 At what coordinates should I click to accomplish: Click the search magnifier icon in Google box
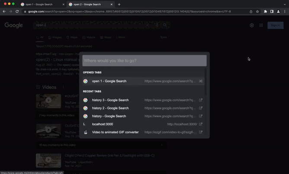coord(165,25)
